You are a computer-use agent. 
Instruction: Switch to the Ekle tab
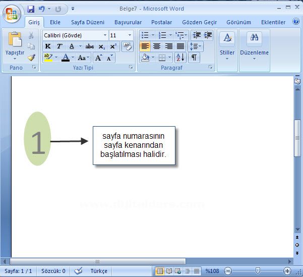55,22
